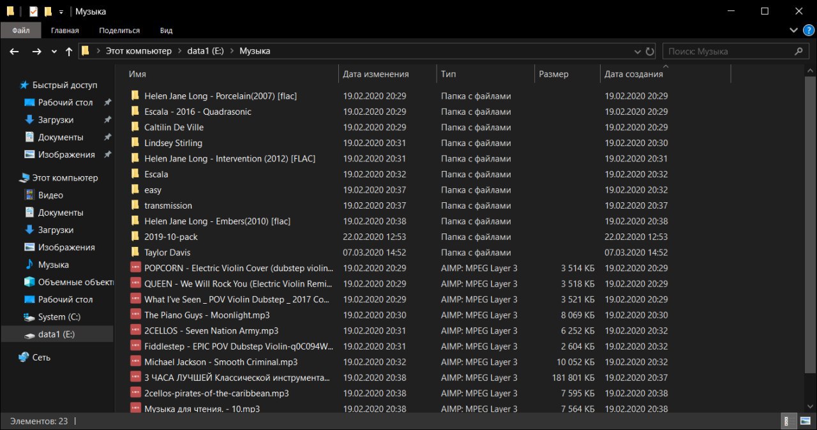The image size is (817, 430).
Task: Open pinned Изображения under quick access
Action: (x=66, y=154)
